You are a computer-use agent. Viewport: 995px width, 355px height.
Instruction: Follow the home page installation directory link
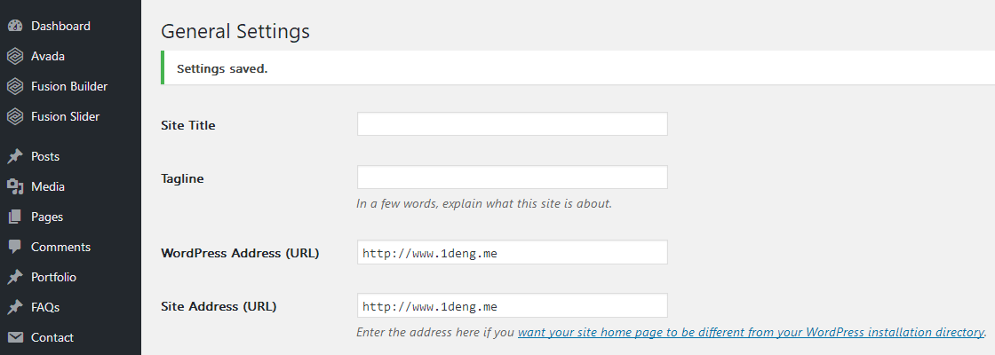coord(751,333)
